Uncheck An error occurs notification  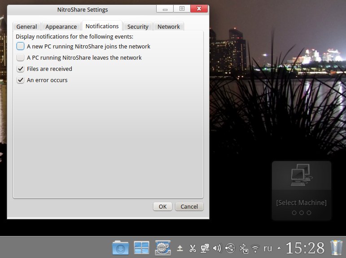[20, 80]
